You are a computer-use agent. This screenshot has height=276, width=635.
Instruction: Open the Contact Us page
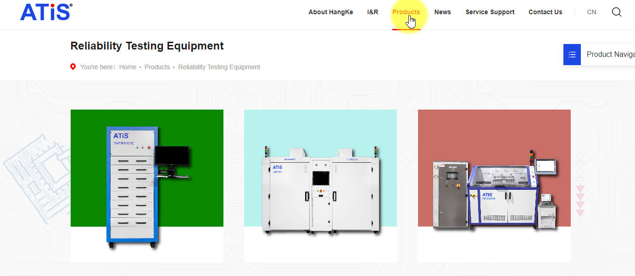545,12
